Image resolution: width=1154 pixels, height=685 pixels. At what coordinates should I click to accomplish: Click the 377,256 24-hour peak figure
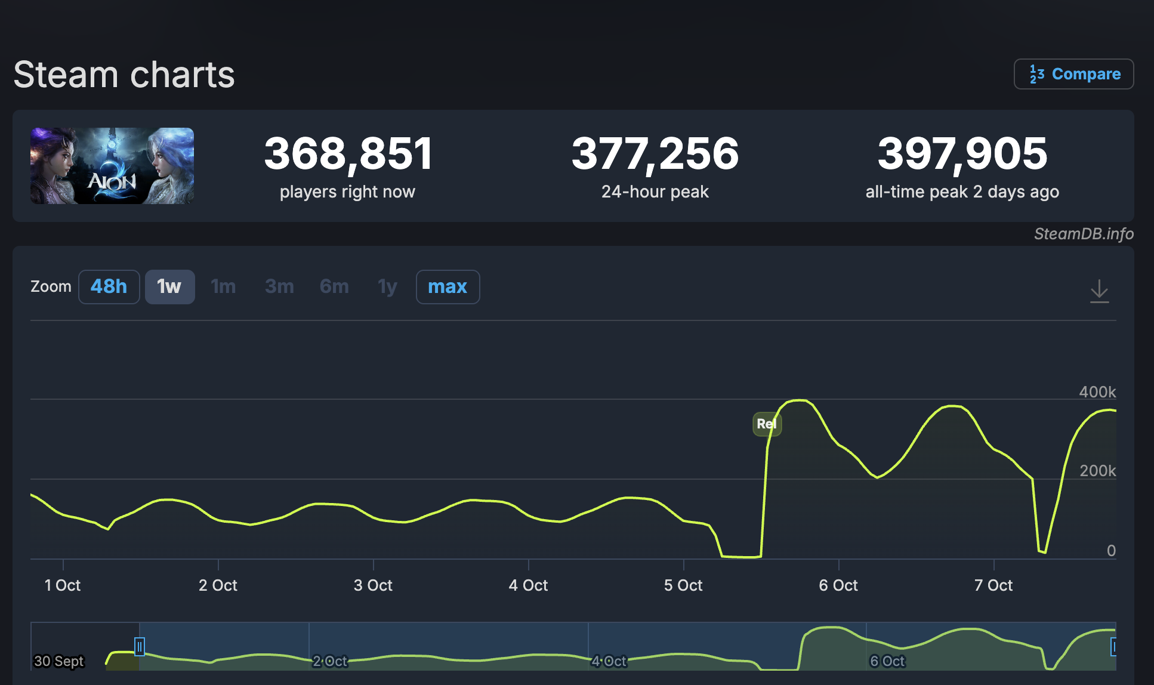click(x=655, y=154)
